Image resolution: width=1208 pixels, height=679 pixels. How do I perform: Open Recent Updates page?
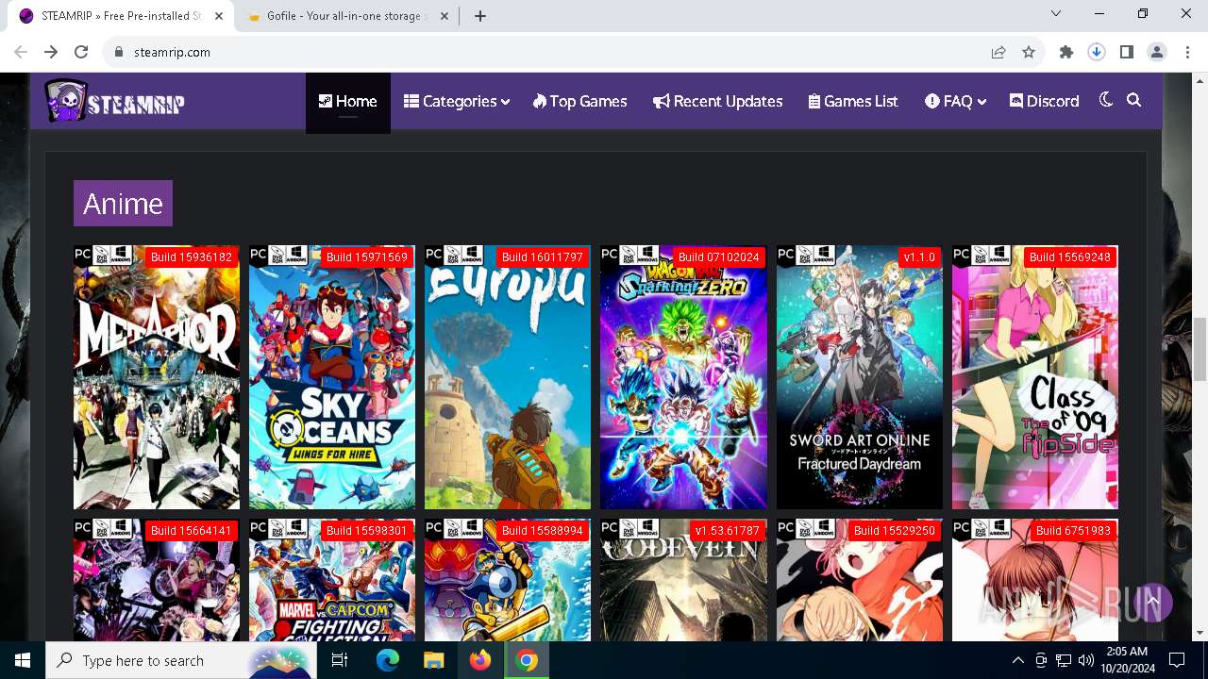[717, 101]
